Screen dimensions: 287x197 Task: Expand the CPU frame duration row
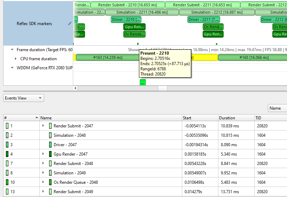pyautogui.click(x=16, y=59)
